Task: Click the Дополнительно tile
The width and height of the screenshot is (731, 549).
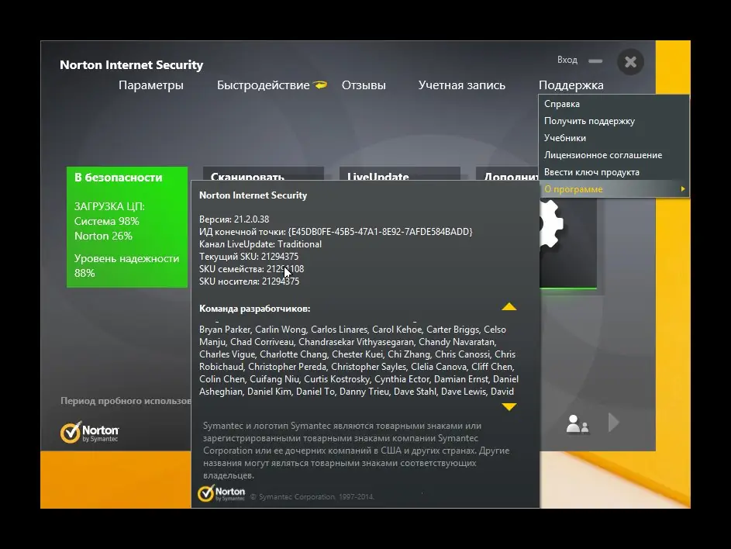Action: pyautogui.click(x=507, y=174)
